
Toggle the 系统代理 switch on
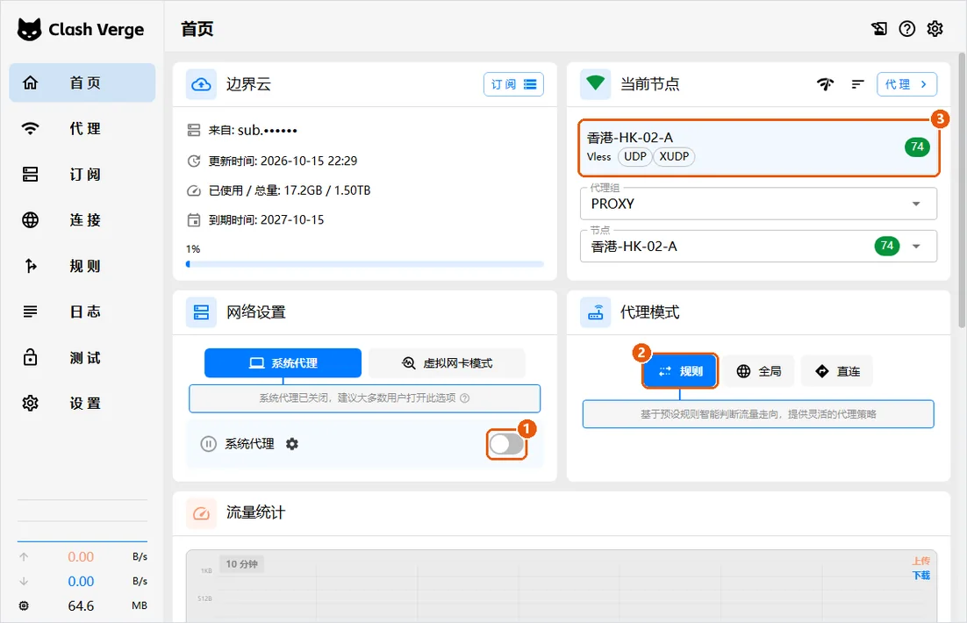click(507, 444)
